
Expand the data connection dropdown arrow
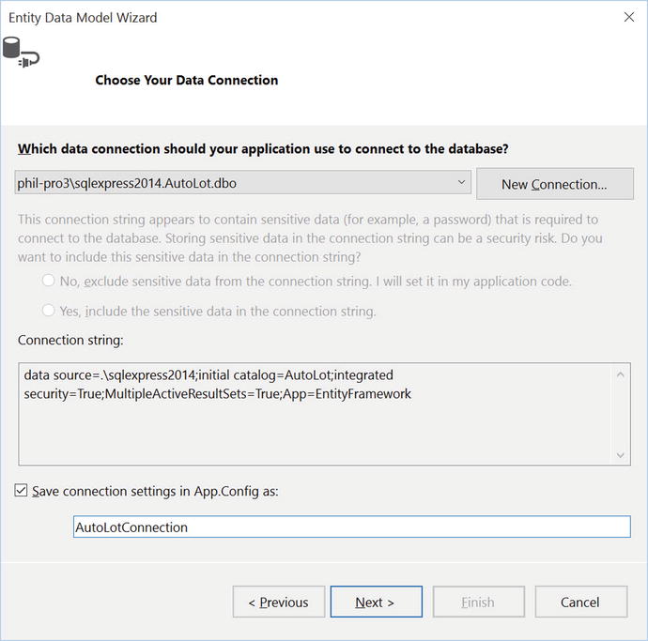pyautogui.click(x=461, y=183)
